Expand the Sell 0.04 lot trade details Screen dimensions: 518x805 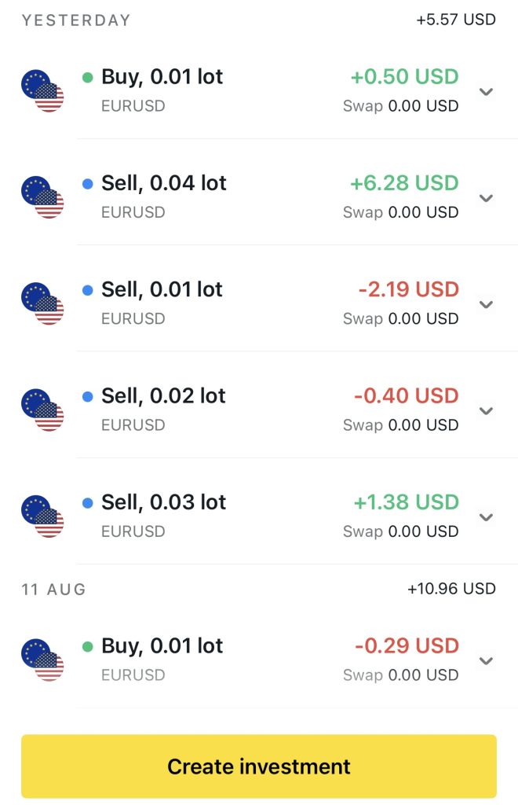[486, 197]
